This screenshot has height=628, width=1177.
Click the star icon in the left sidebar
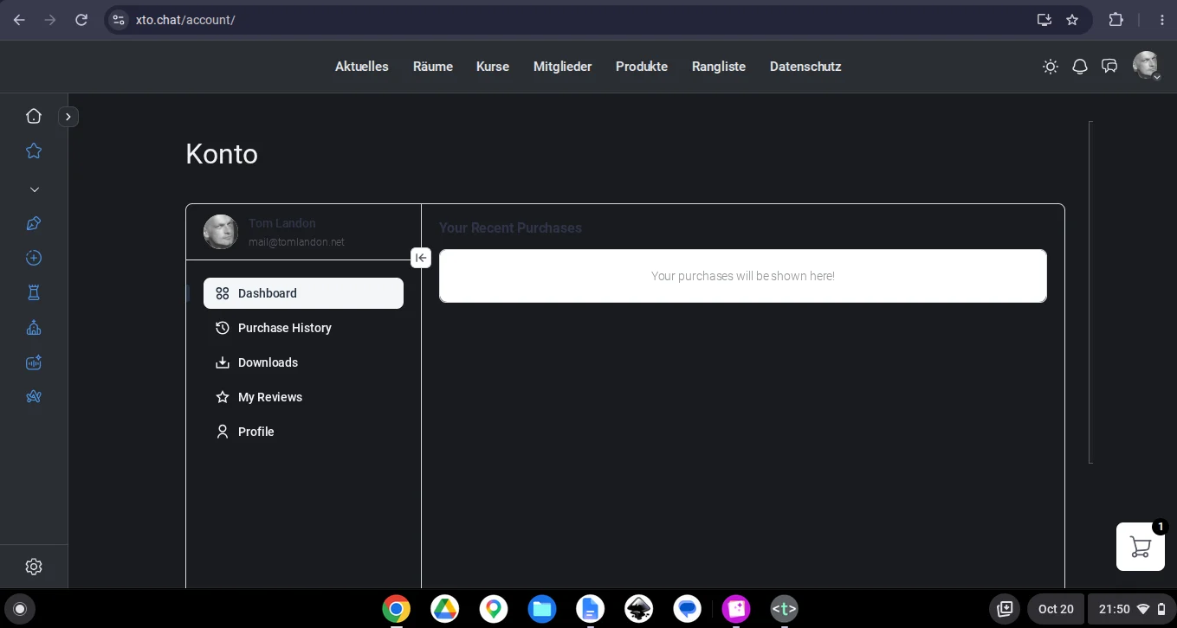[x=34, y=151]
